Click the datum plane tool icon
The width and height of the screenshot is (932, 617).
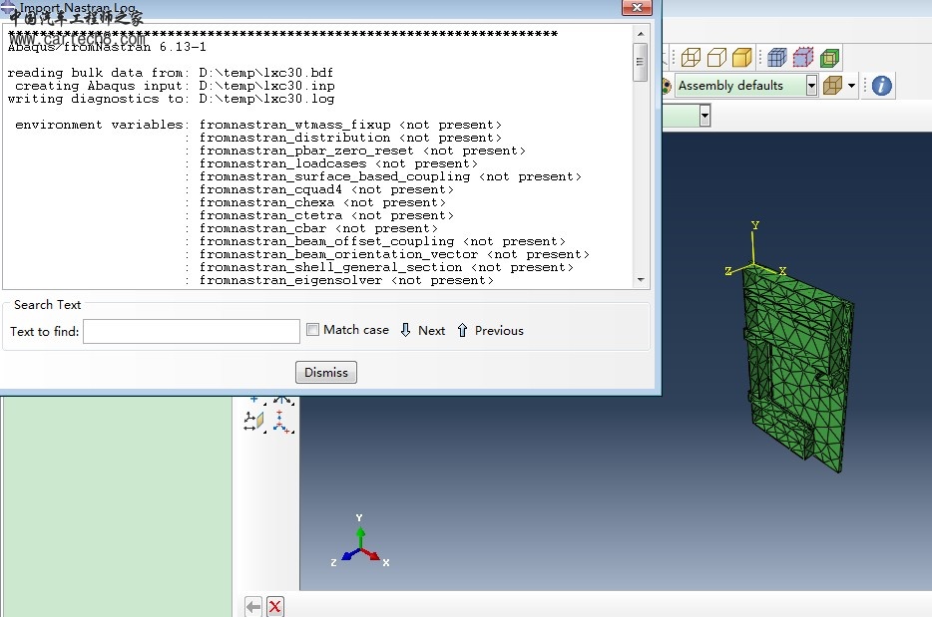click(x=254, y=422)
